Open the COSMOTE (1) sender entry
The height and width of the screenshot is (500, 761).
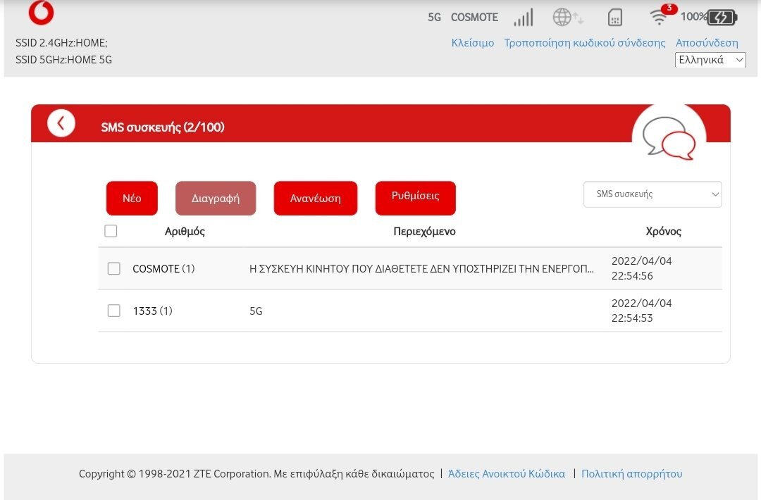point(163,269)
